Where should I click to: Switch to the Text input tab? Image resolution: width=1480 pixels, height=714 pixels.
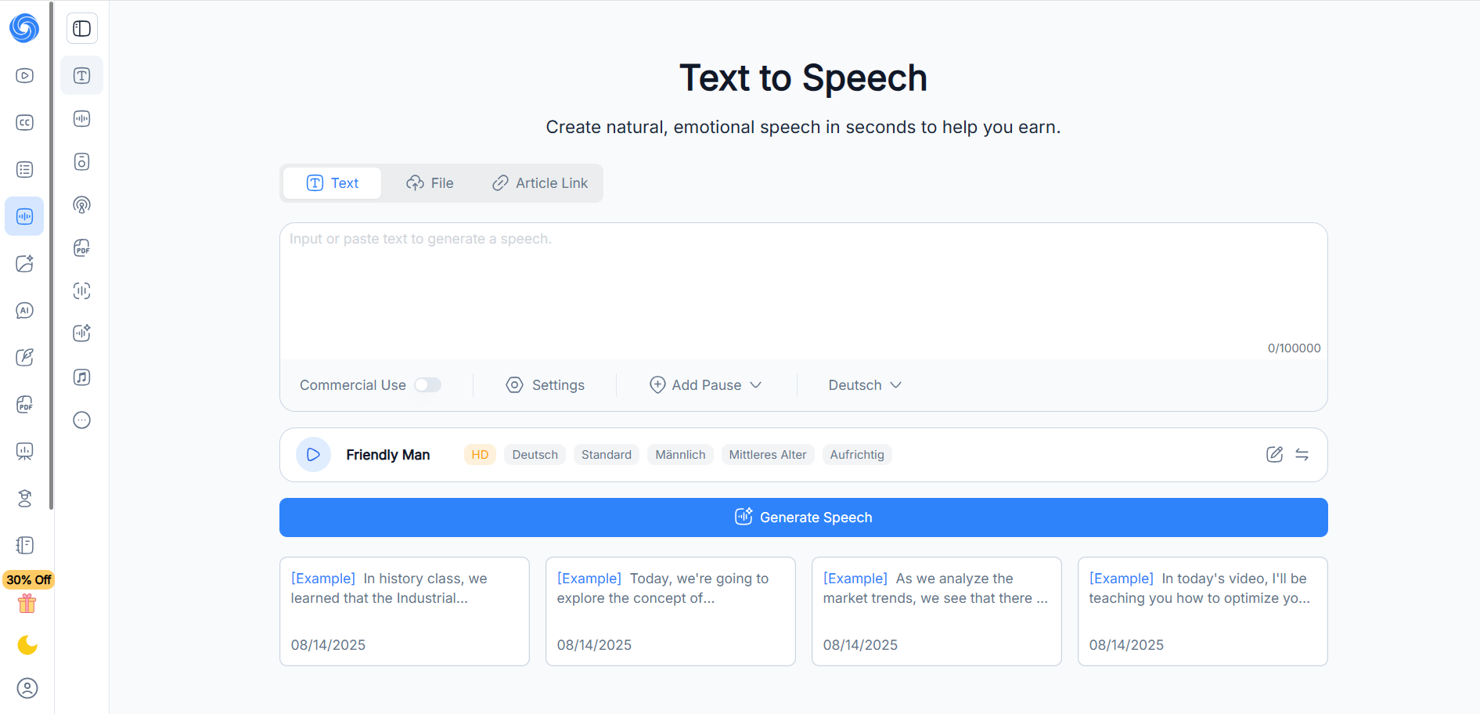[333, 183]
